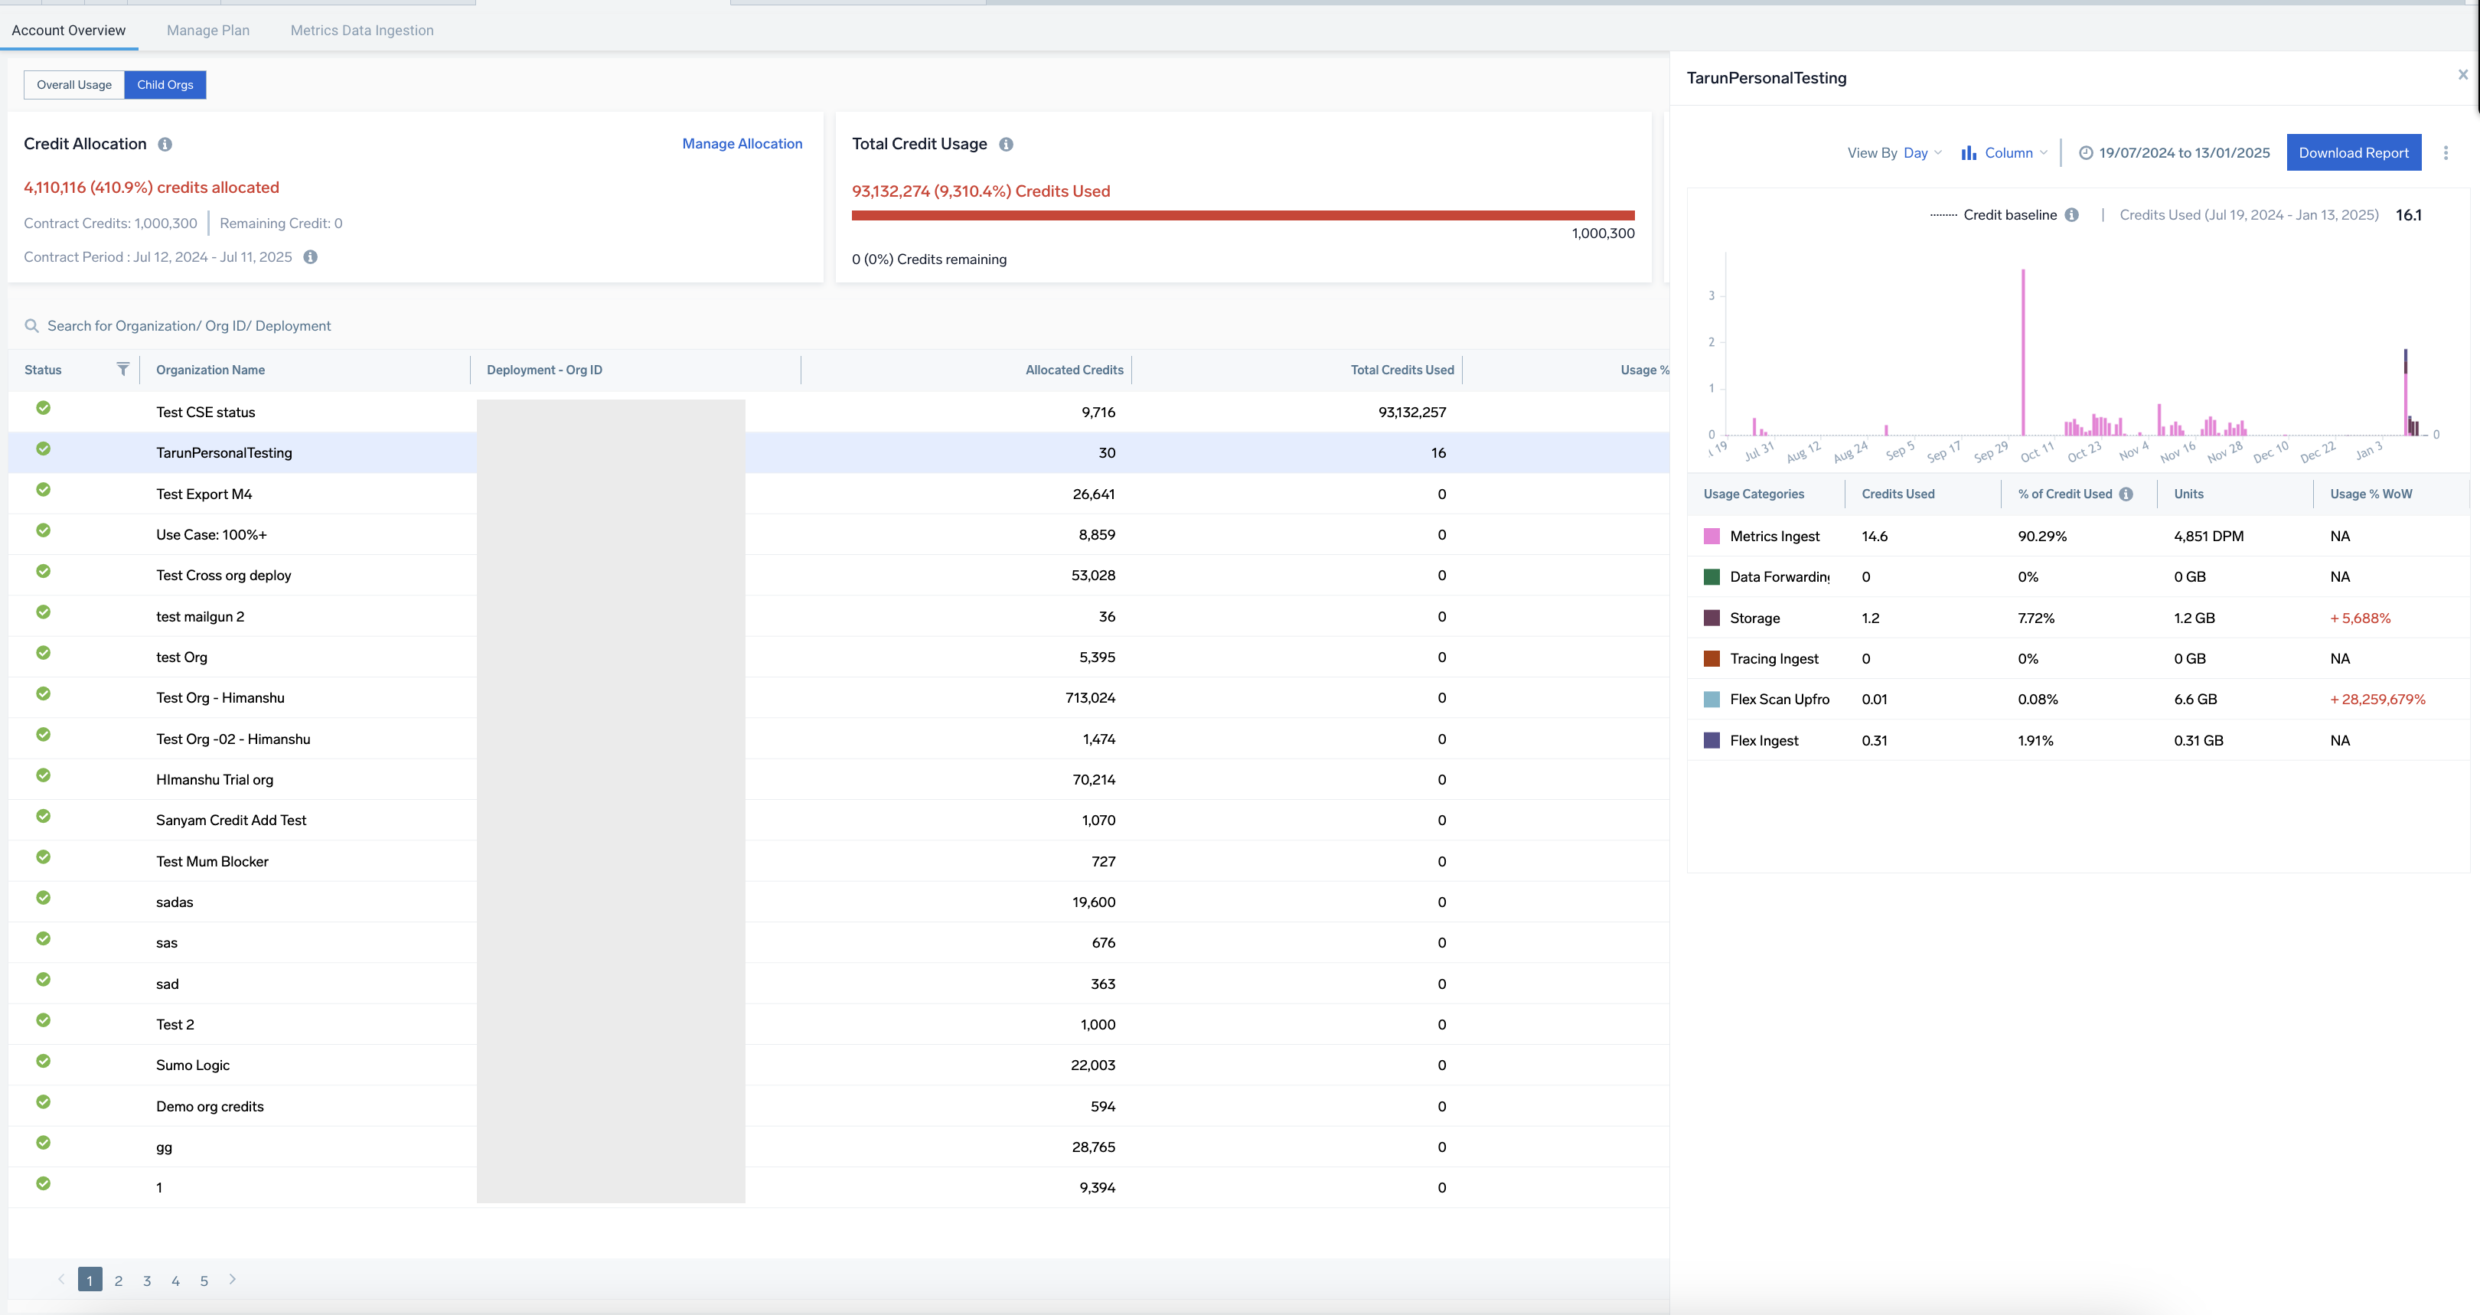Click the date range clock icon

2085,153
